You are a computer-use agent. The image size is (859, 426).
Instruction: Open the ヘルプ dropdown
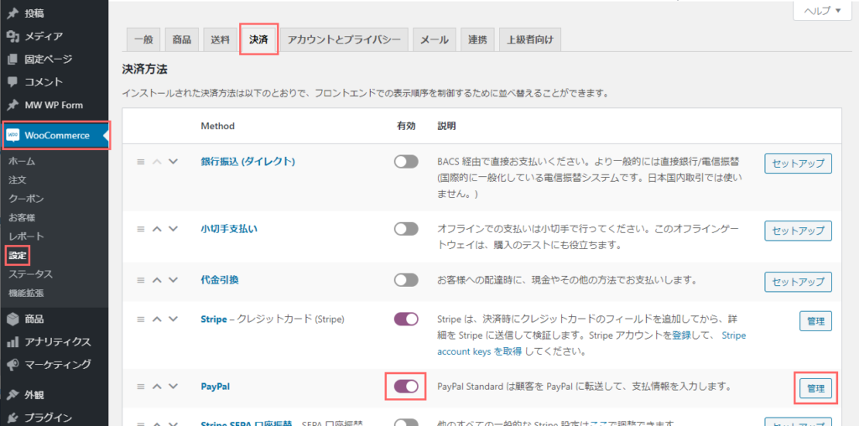[822, 10]
